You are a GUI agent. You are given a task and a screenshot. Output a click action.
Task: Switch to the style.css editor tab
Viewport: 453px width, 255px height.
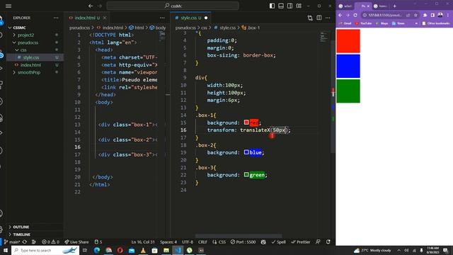point(188,18)
